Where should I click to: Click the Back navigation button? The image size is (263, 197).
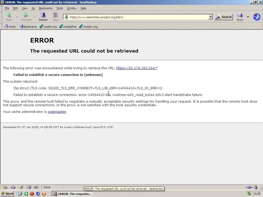9,17
